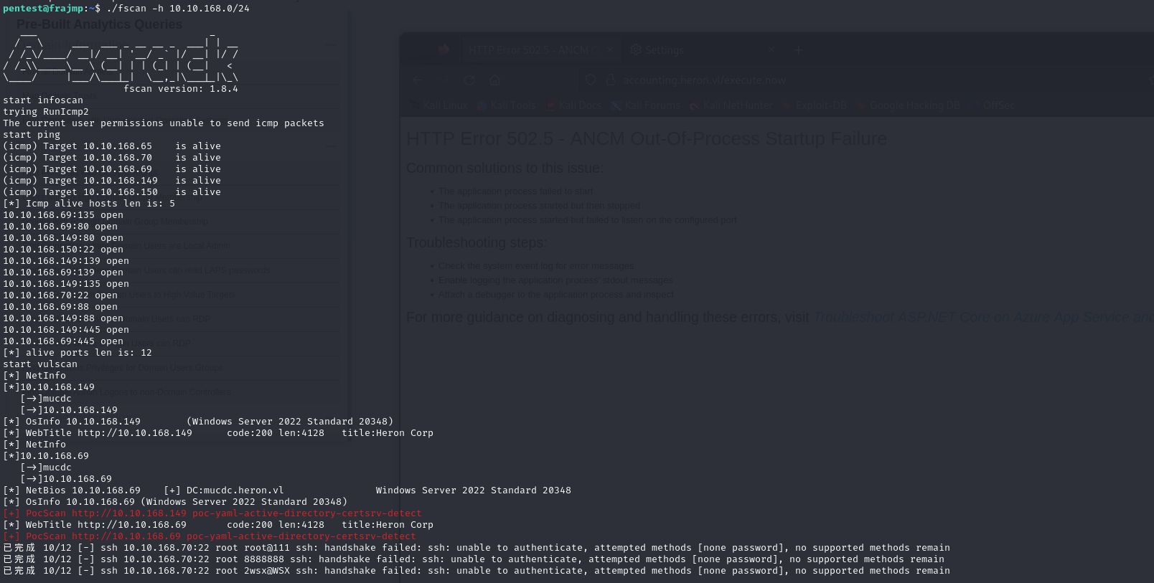Open the Exploit-DB bookmark

click(820, 105)
